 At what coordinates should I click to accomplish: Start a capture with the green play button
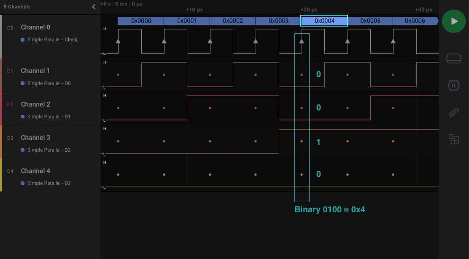point(453,21)
